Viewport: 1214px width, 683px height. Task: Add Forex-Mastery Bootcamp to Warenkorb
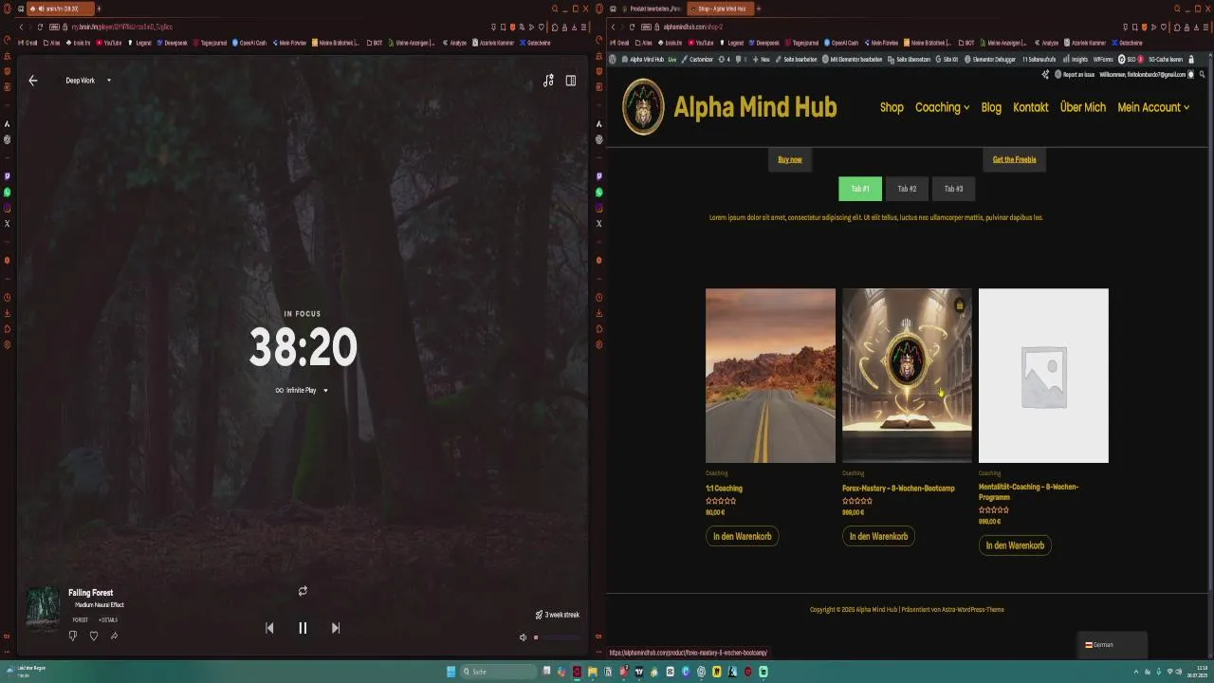[878, 536]
